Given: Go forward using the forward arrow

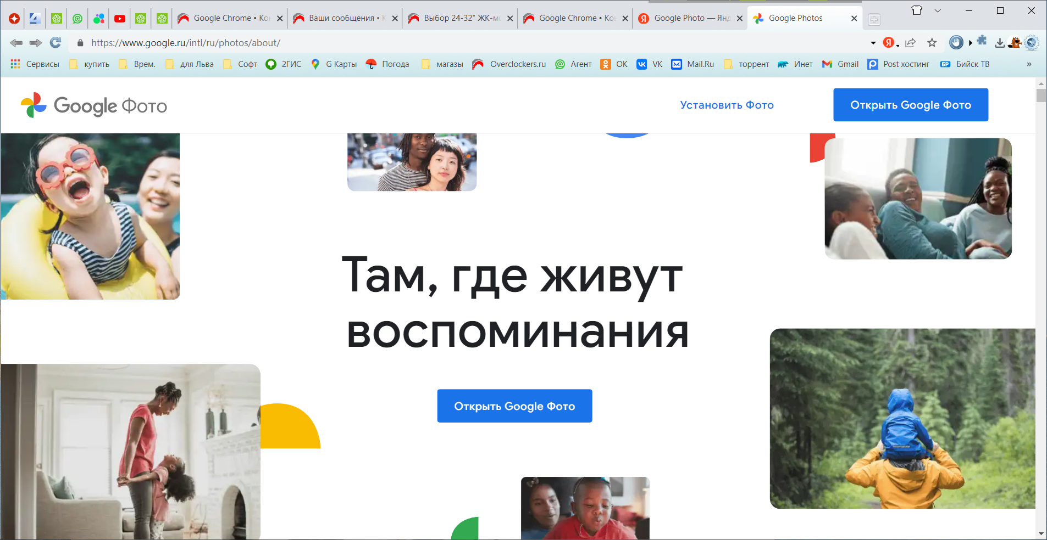Looking at the screenshot, I should (x=36, y=43).
